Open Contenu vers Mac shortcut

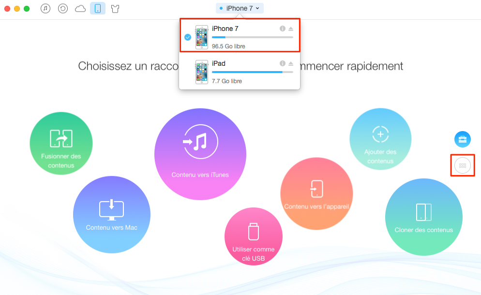[x=112, y=215]
